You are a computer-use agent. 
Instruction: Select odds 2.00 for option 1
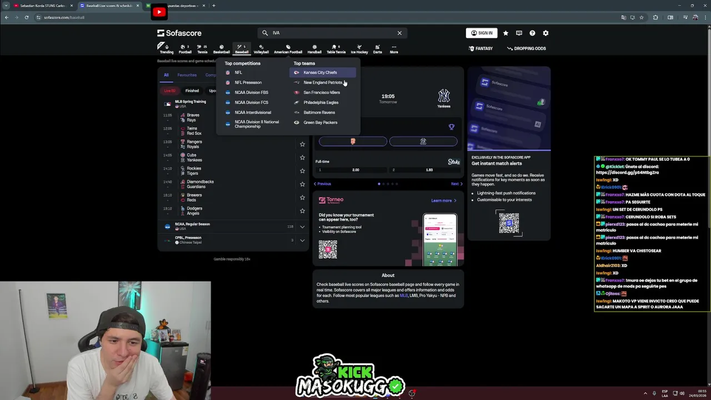click(353, 170)
